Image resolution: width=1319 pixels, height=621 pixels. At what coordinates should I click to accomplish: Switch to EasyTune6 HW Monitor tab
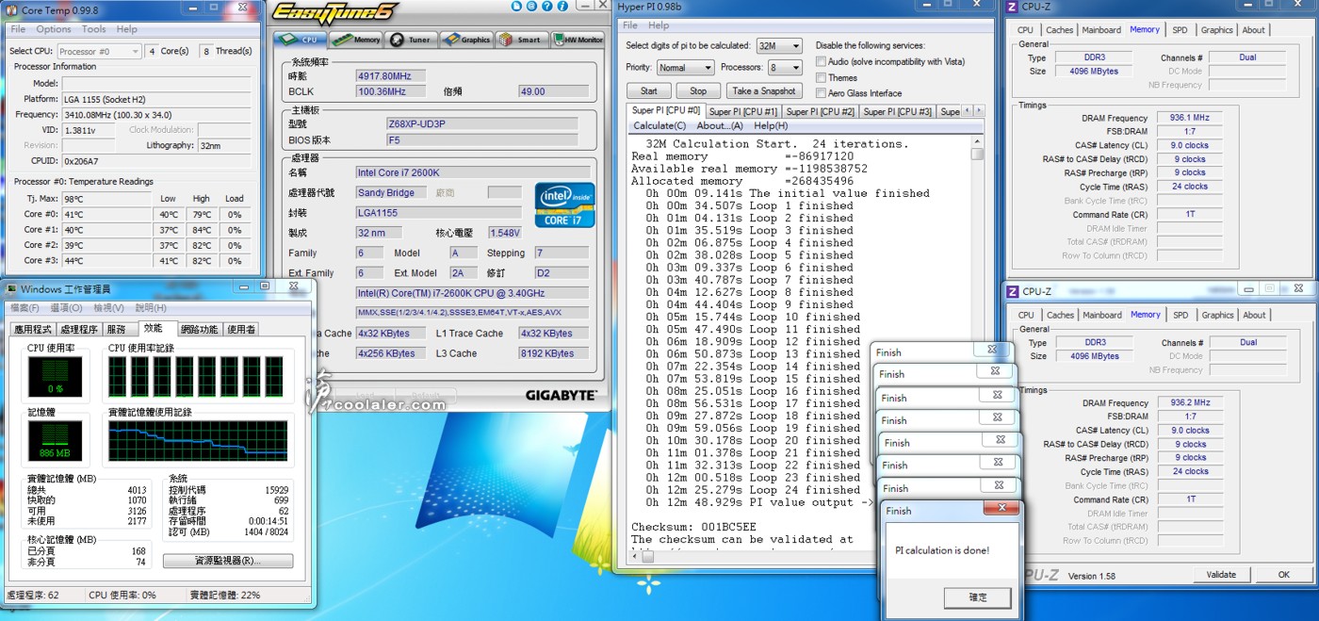(x=578, y=40)
